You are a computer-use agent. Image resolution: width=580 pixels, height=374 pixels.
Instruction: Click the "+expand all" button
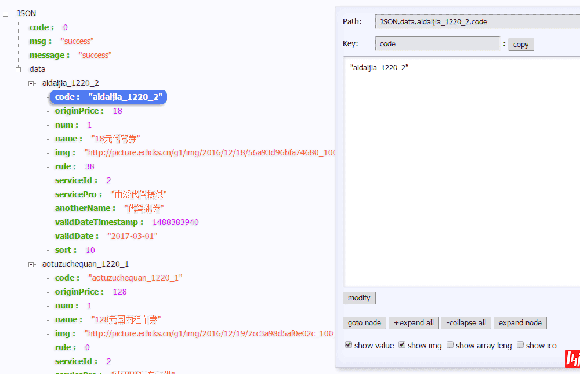tap(414, 323)
